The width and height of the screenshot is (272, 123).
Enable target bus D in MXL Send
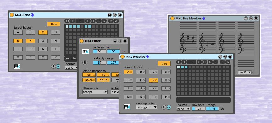click(56, 32)
